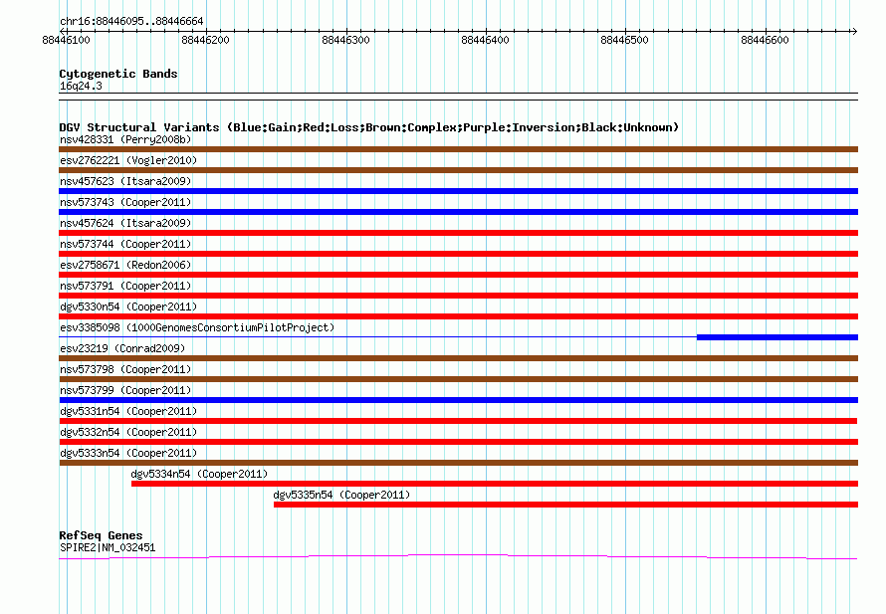The height and width of the screenshot is (614, 886).
Task: Click the 'dgv5331n54 (Cooper2011)' label
Action: pos(128,411)
